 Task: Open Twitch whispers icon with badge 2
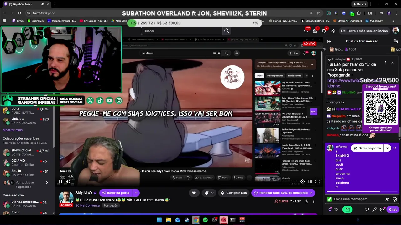pos(324,31)
